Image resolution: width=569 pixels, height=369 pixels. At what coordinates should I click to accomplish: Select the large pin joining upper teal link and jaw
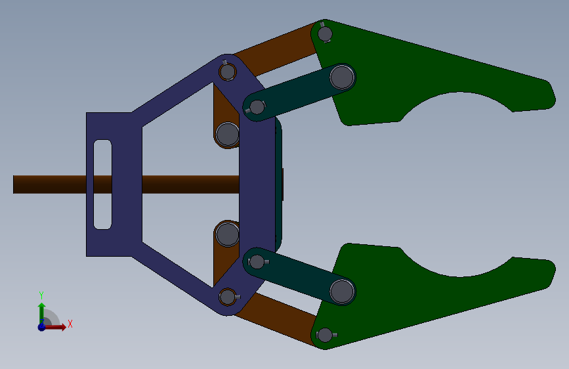tap(342, 77)
